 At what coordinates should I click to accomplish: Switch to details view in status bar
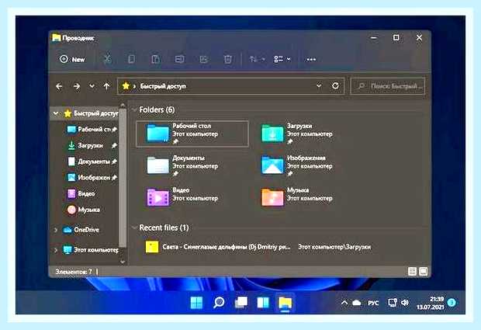click(x=412, y=271)
